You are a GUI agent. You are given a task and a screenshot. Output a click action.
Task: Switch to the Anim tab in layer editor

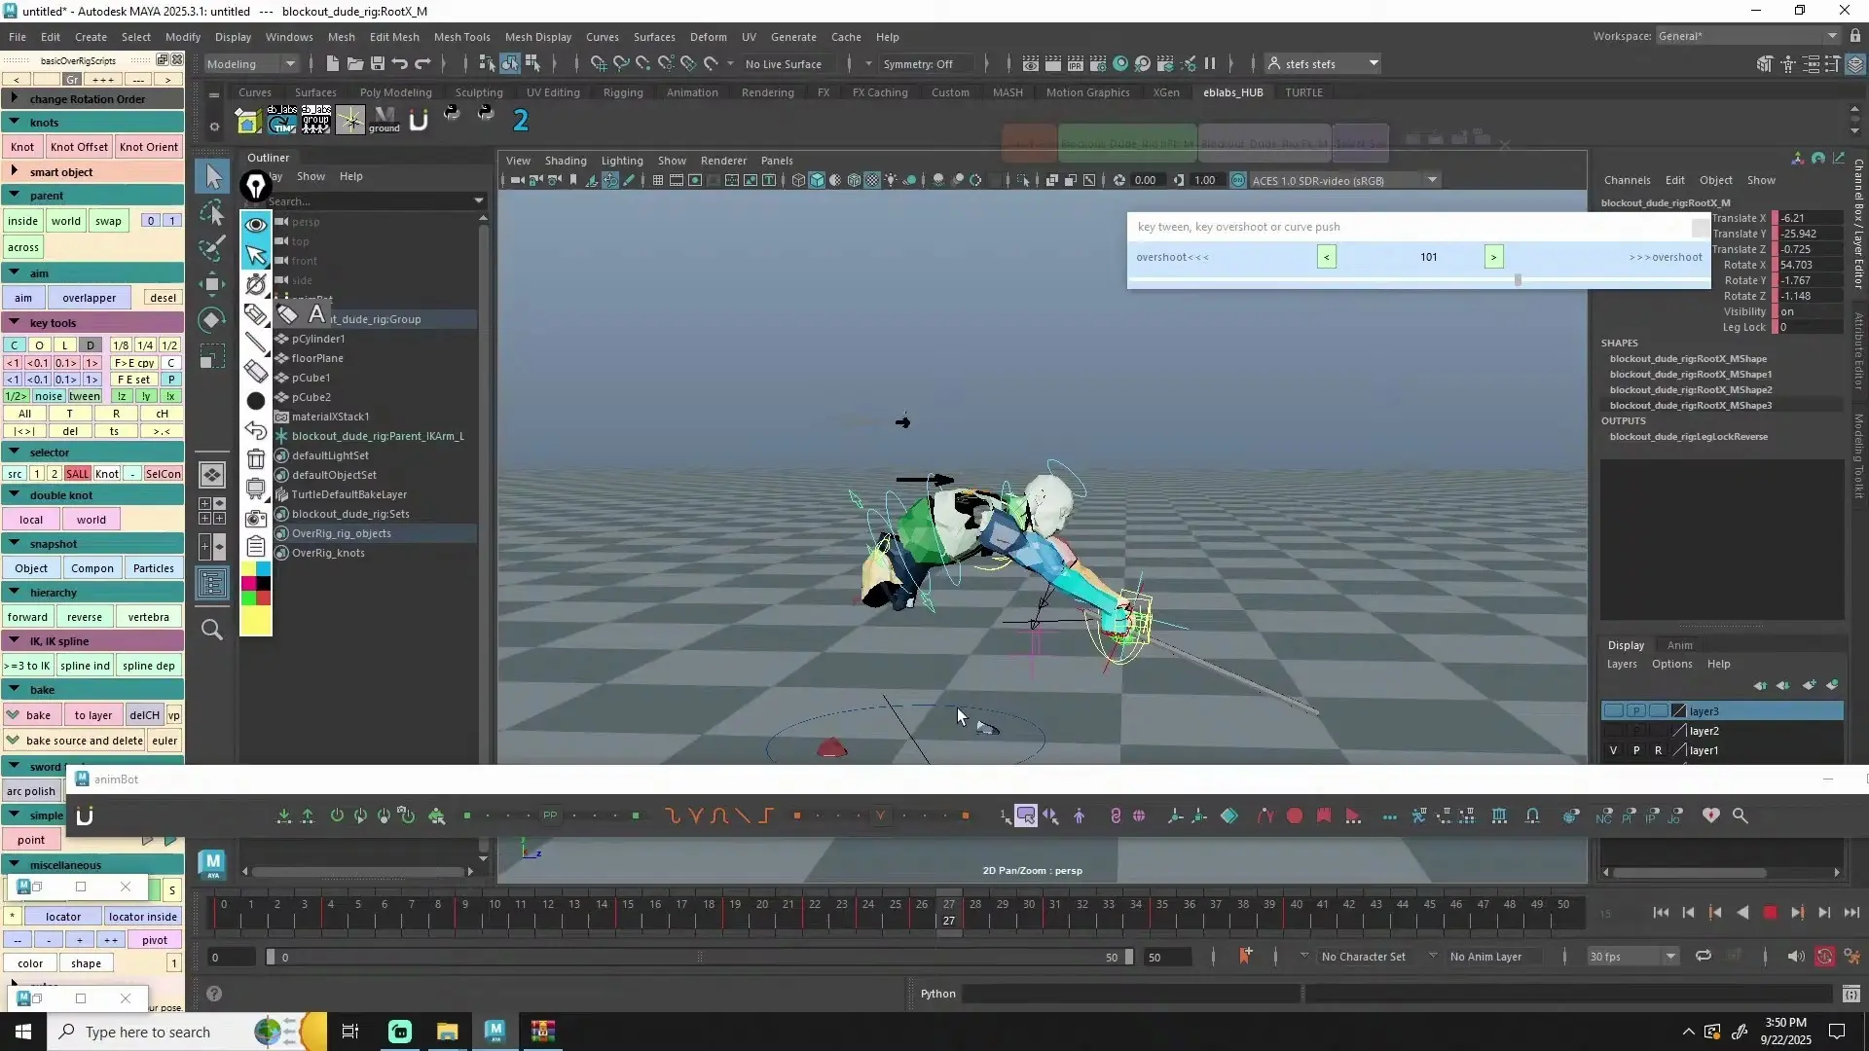click(1681, 644)
